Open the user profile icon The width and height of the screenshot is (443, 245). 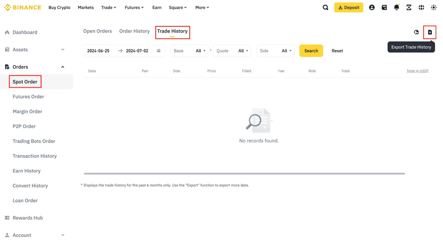pos(372,8)
